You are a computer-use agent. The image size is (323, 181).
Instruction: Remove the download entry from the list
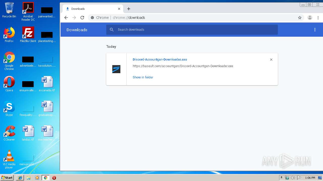271,60
